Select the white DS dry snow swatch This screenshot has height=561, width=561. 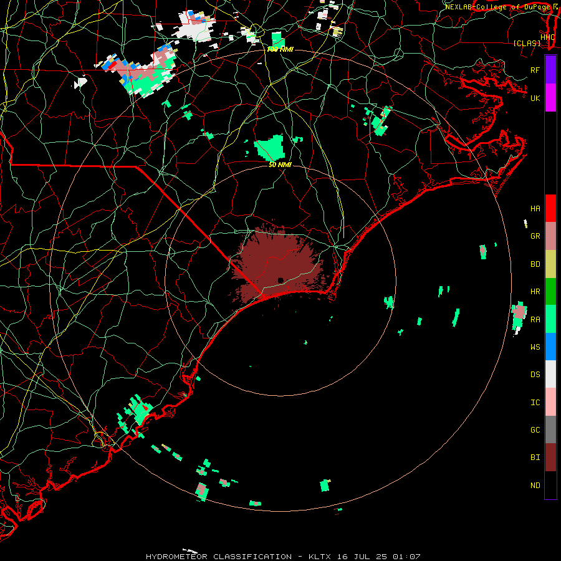coord(550,374)
